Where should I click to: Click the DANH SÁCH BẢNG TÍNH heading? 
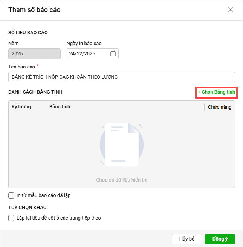click(35, 92)
